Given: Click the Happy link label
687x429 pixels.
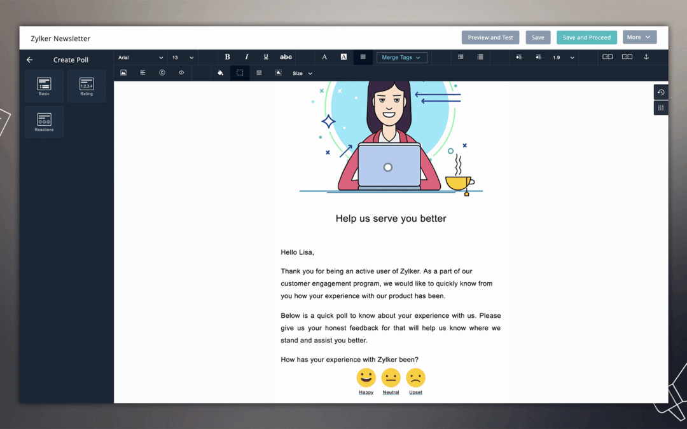Looking at the screenshot, I should 366,392.
